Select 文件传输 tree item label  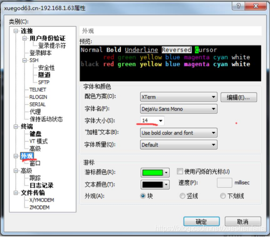(x=33, y=193)
